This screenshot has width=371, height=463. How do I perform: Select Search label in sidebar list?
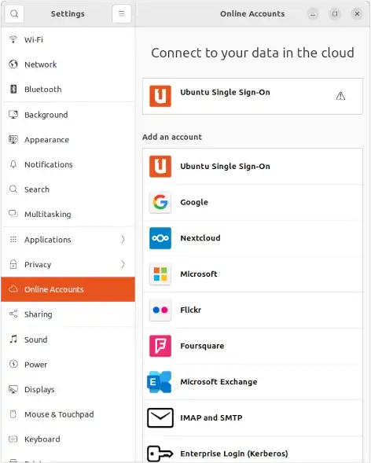[x=37, y=189]
